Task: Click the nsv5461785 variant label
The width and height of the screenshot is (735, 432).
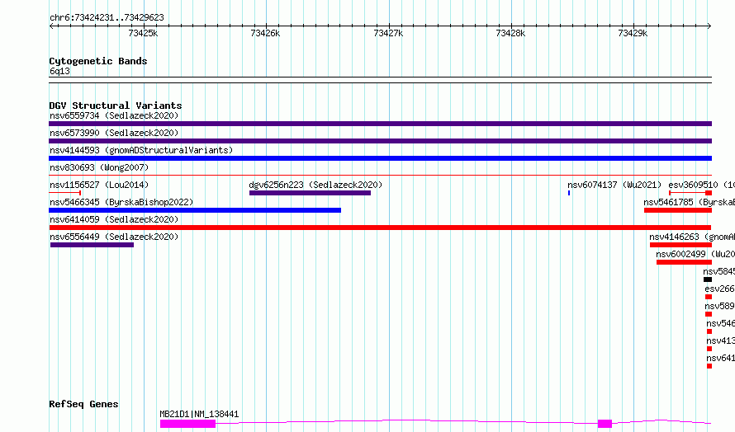Action: pos(689,202)
